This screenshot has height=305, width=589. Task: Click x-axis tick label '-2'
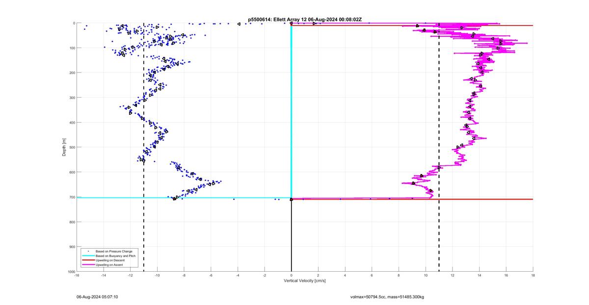pos(265,276)
